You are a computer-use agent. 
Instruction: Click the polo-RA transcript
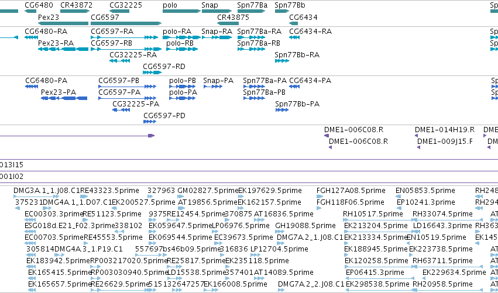tap(181, 37)
